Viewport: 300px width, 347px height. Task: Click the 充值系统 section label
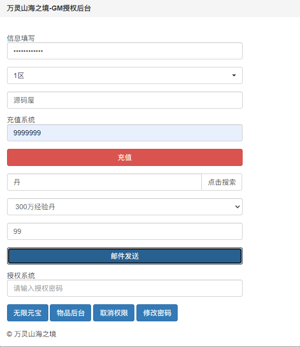point(21,120)
